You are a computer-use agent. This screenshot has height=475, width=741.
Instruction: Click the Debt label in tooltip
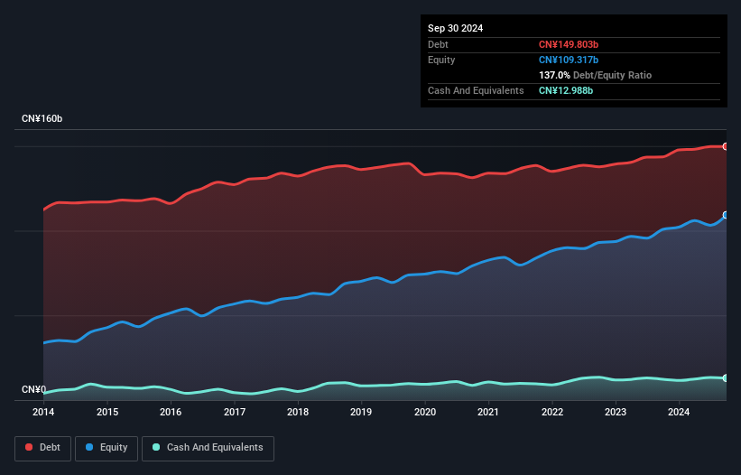(438, 44)
